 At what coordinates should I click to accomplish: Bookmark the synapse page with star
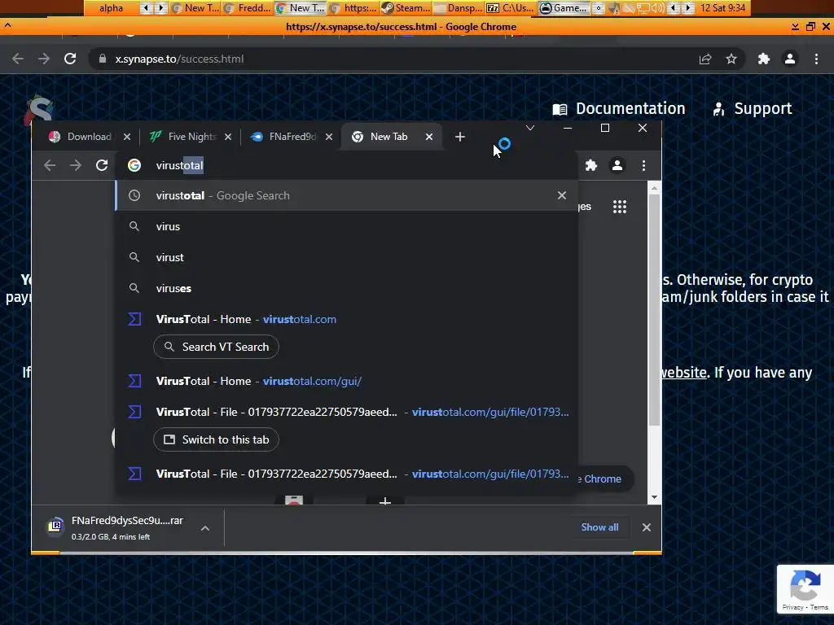point(731,59)
